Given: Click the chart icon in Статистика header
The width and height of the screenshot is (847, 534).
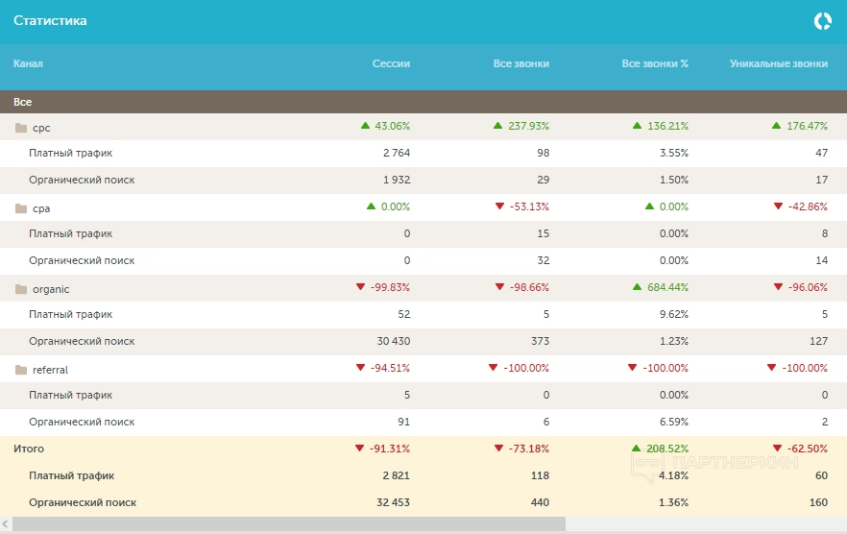Looking at the screenshot, I should (822, 20).
